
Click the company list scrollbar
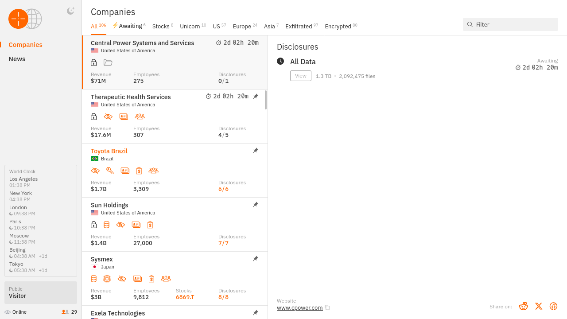pos(266,100)
